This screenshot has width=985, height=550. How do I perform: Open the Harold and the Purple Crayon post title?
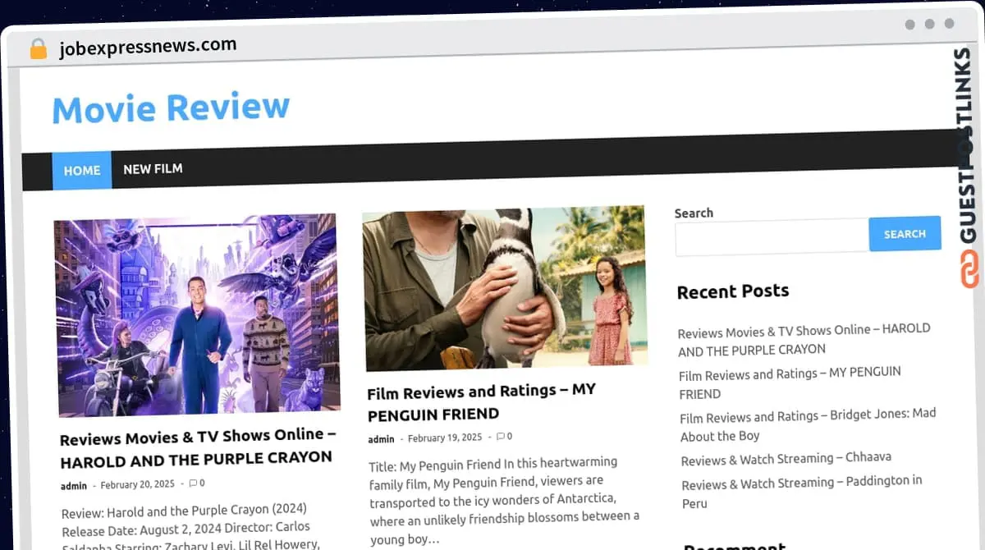pos(197,447)
